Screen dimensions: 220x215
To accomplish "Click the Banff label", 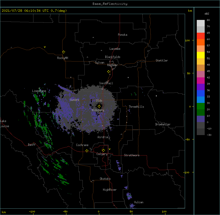I will click(x=32, y=145).
